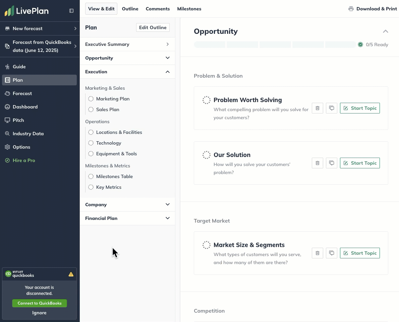
Task: Go to Forecast in the sidebar
Action: click(40, 93)
